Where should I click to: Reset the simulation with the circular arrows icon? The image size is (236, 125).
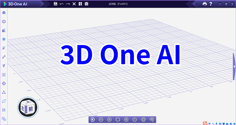coord(118,120)
